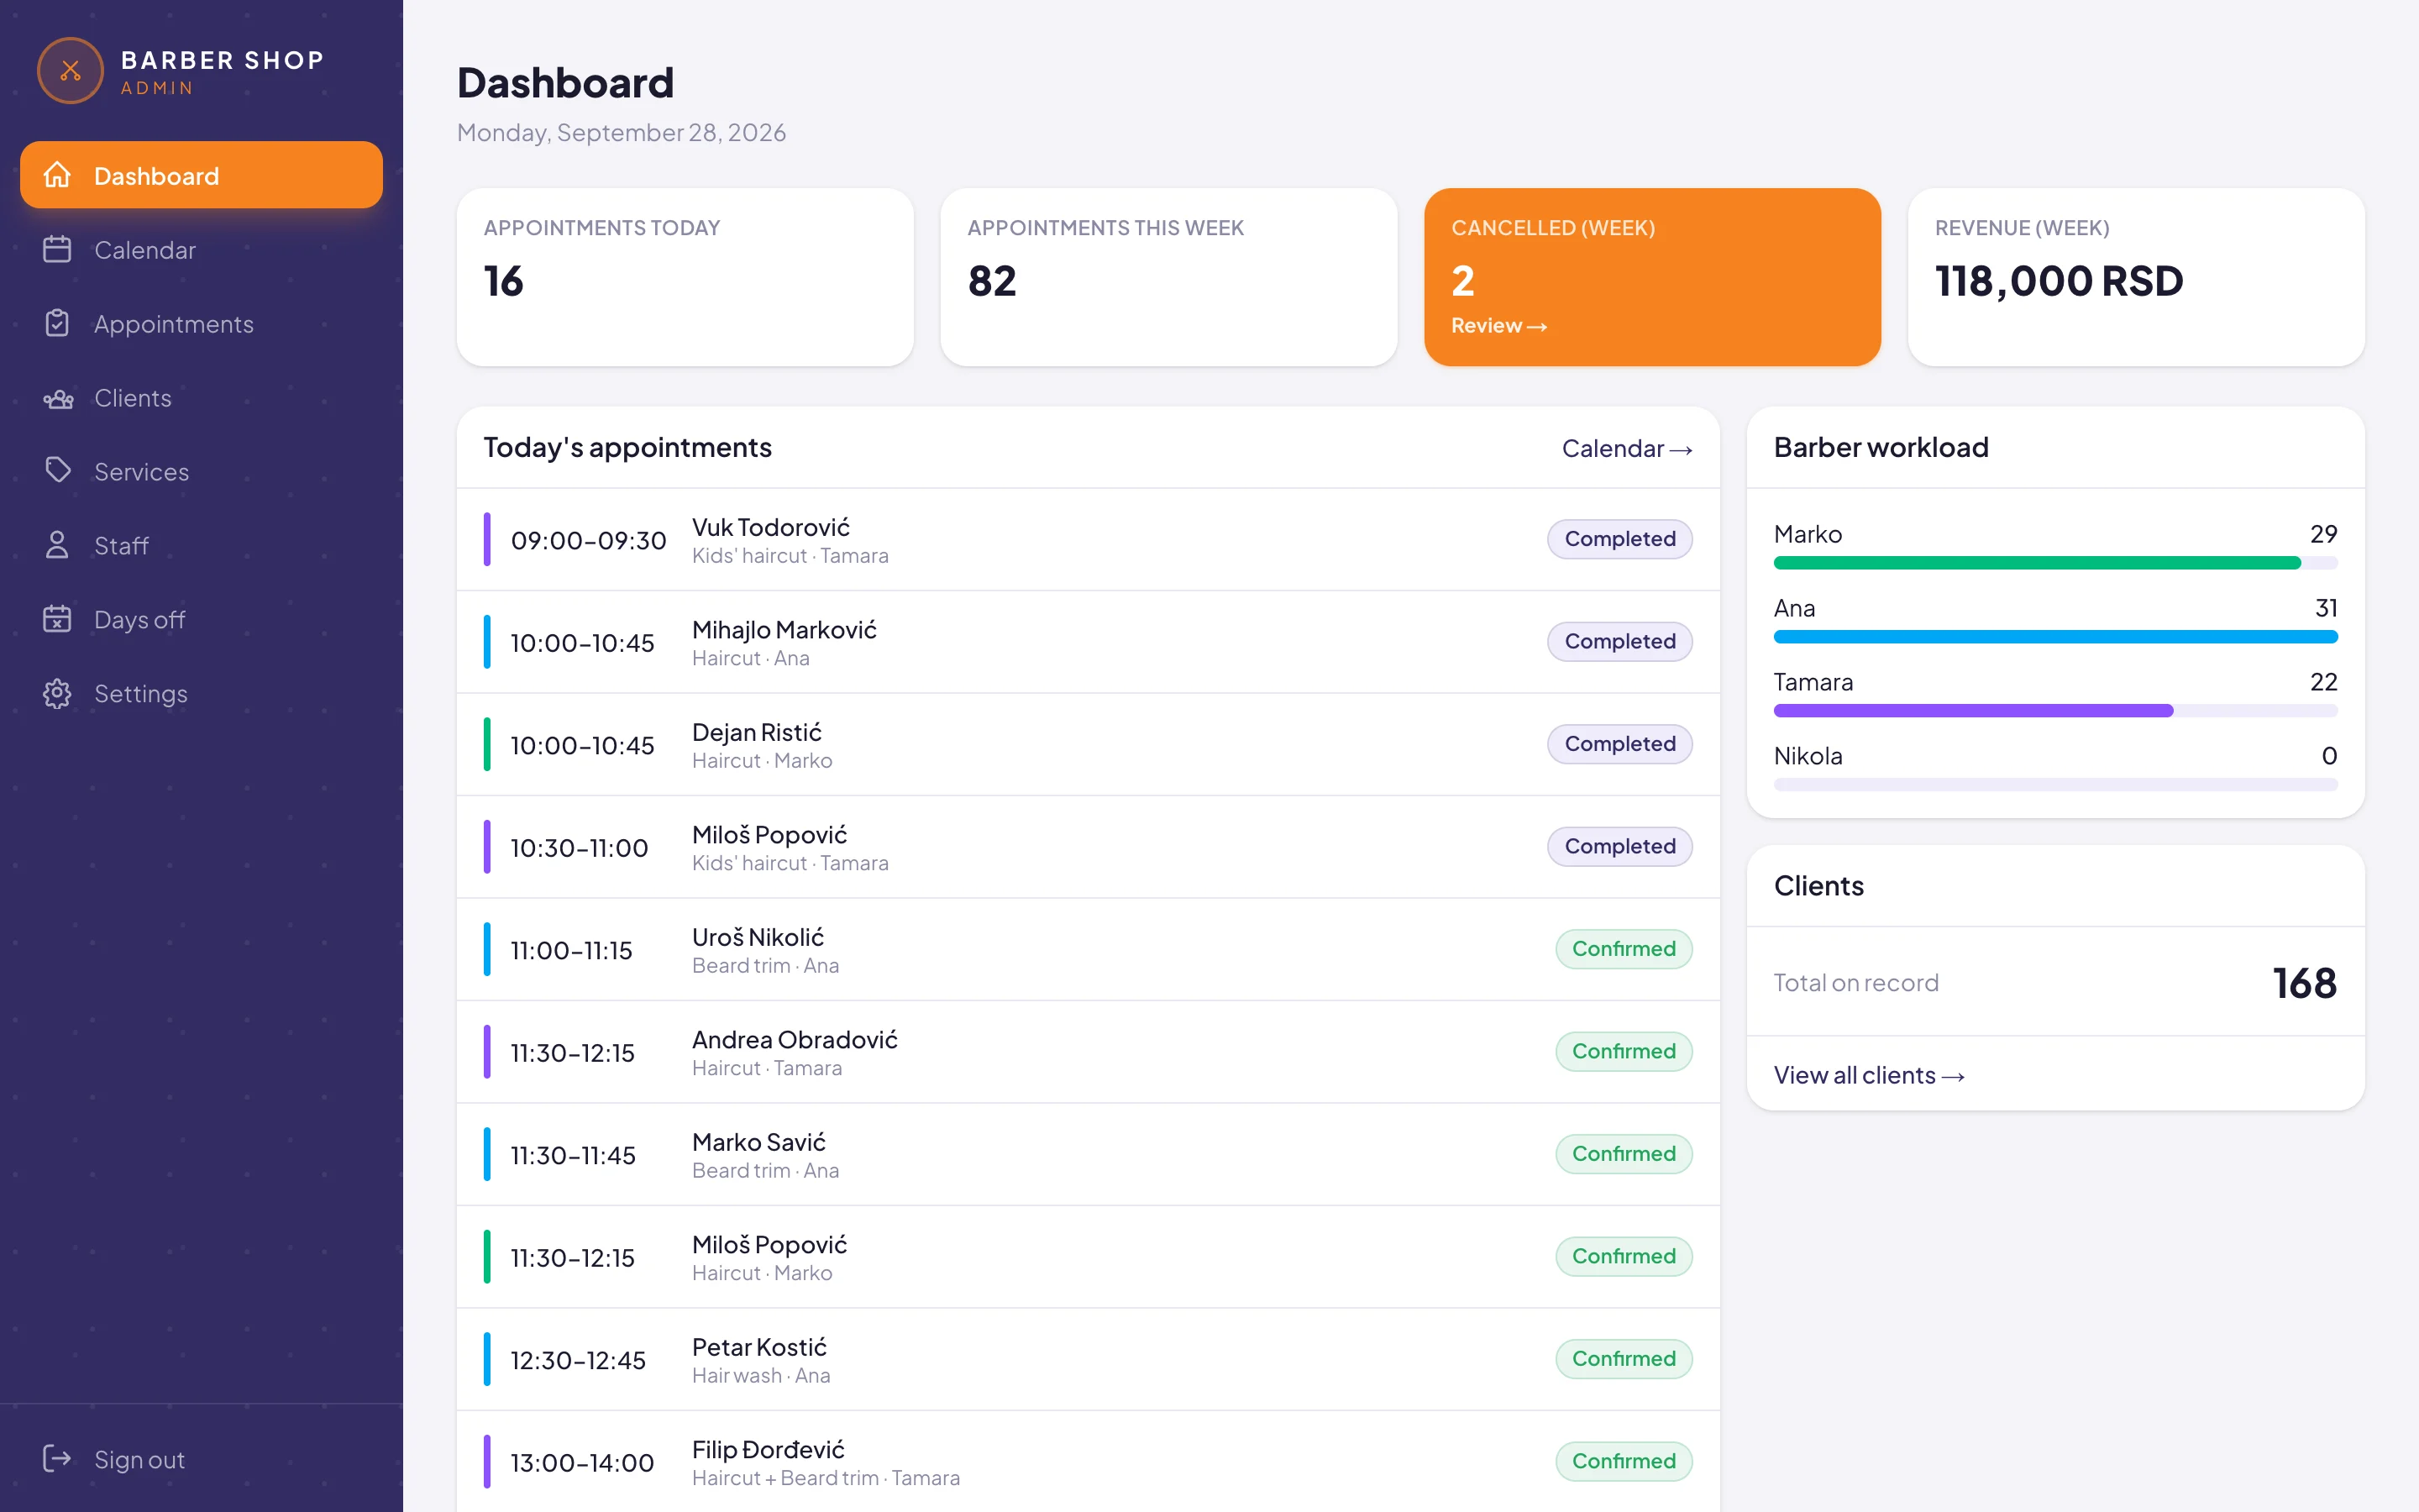Select Filip Đorđević's 13:00 appointment

coord(1088,1462)
